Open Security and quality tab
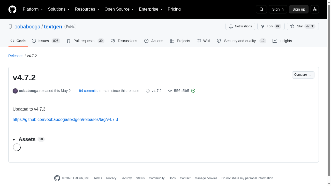This screenshot has width=331, height=186. 241,41
